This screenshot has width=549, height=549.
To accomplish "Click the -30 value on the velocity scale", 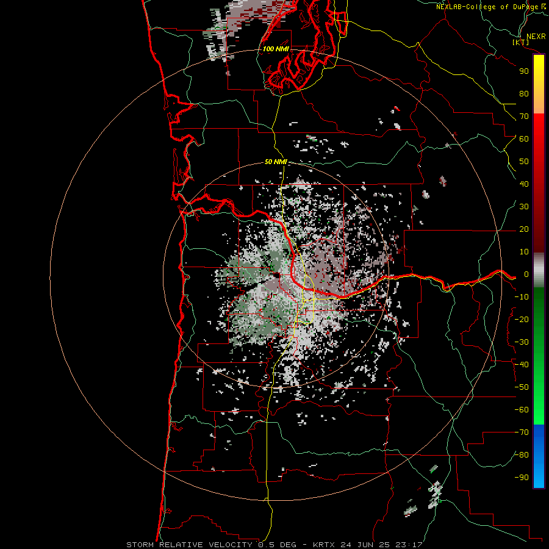I will (x=522, y=342).
